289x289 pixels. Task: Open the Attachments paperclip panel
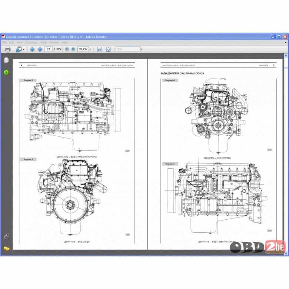[6, 236]
